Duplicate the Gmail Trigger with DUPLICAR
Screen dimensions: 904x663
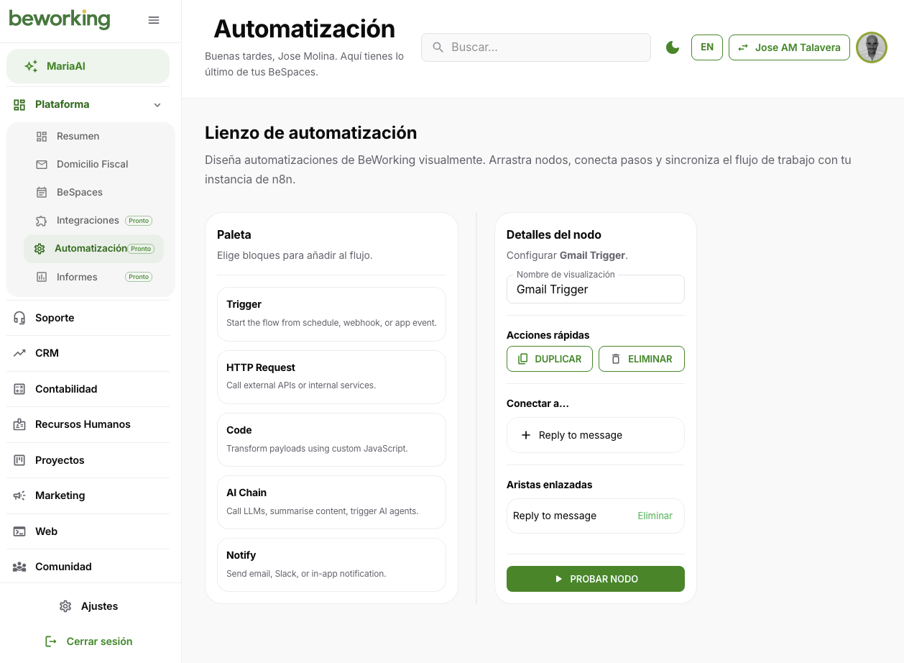tap(550, 358)
